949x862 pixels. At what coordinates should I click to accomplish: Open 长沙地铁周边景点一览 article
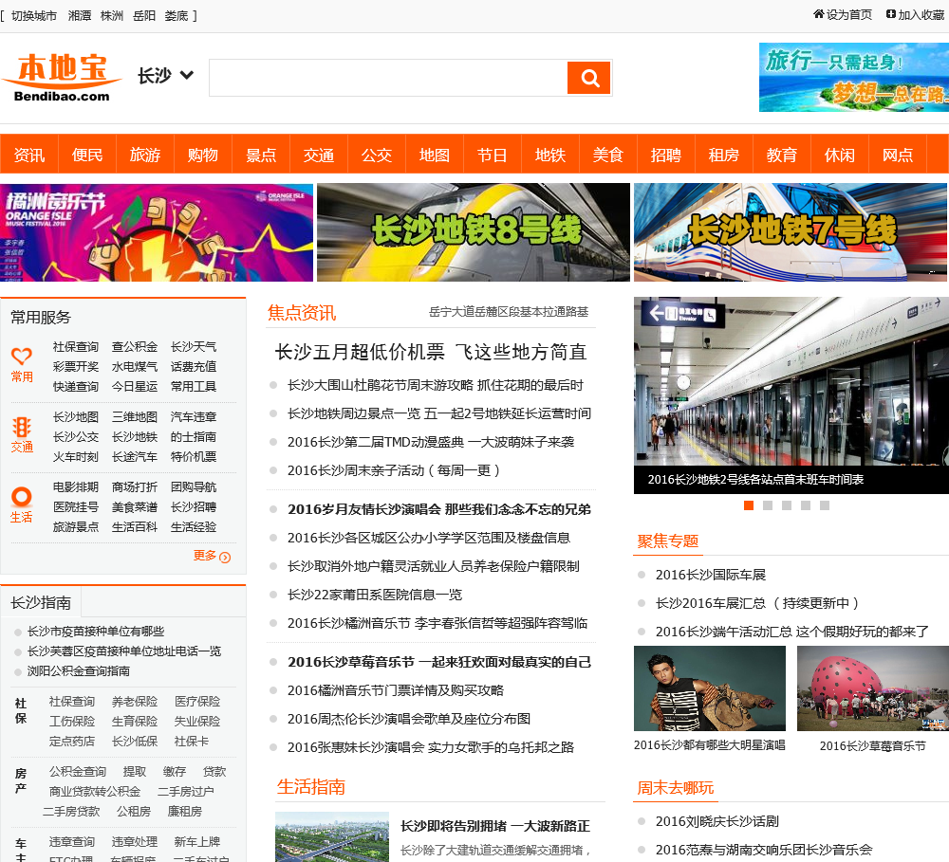pos(438,413)
